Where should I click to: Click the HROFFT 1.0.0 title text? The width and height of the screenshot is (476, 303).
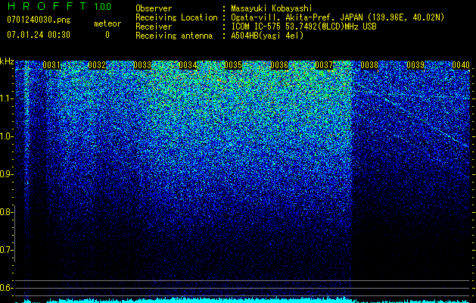(x=59, y=6)
